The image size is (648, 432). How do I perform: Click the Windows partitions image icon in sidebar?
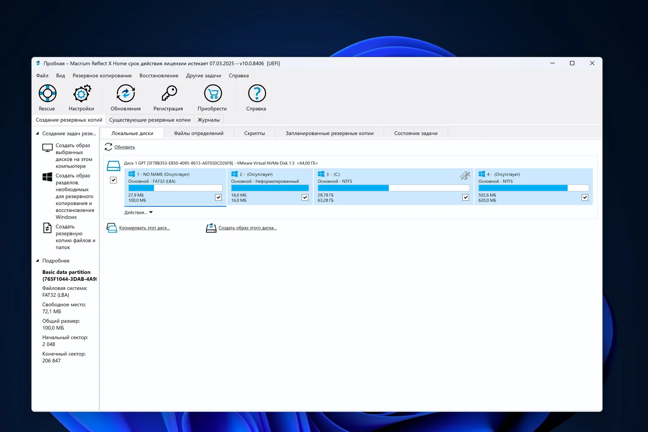click(48, 177)
